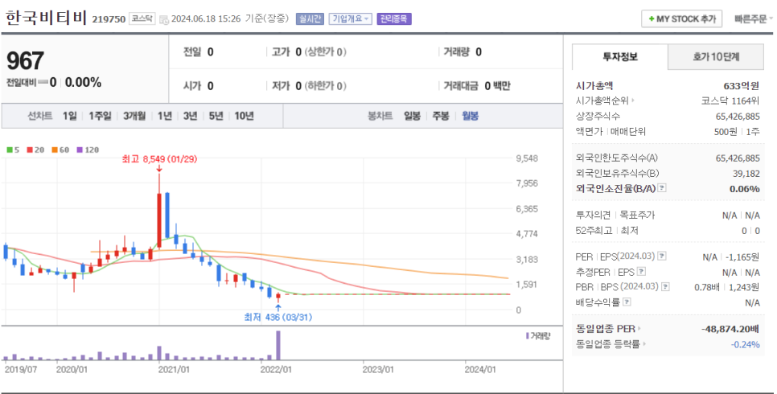Select the 주봉 candle chart
This screenshot has width=777, height=394.
pyautogui.click(x=441, y=116)
